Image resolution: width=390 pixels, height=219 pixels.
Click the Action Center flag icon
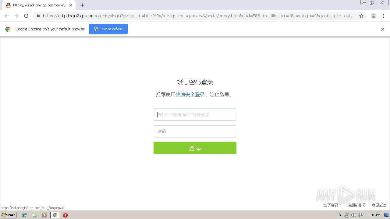point(361,215)
